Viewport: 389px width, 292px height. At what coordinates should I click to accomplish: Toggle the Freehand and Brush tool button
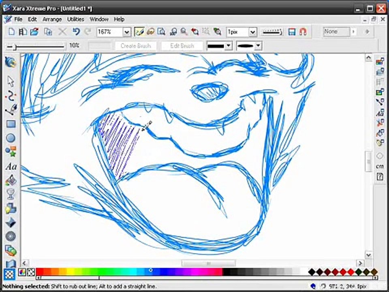[x=139, y=32]
